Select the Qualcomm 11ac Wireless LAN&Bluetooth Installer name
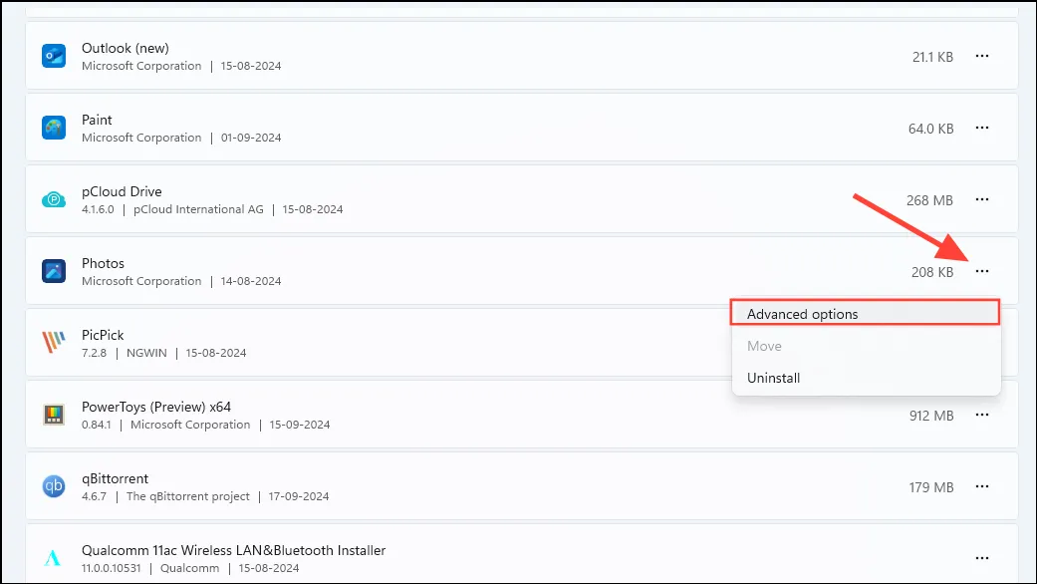Image resolution: width=1037 pixels, height=584 pixels. [233, 550]
